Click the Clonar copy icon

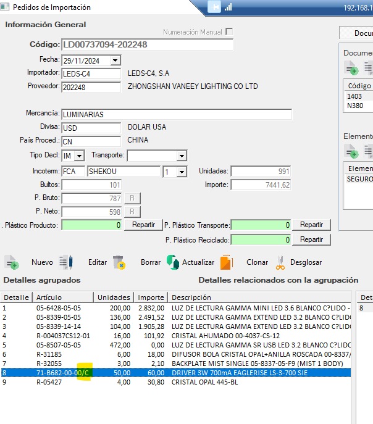pyautogui.click(x=227, y=262)
